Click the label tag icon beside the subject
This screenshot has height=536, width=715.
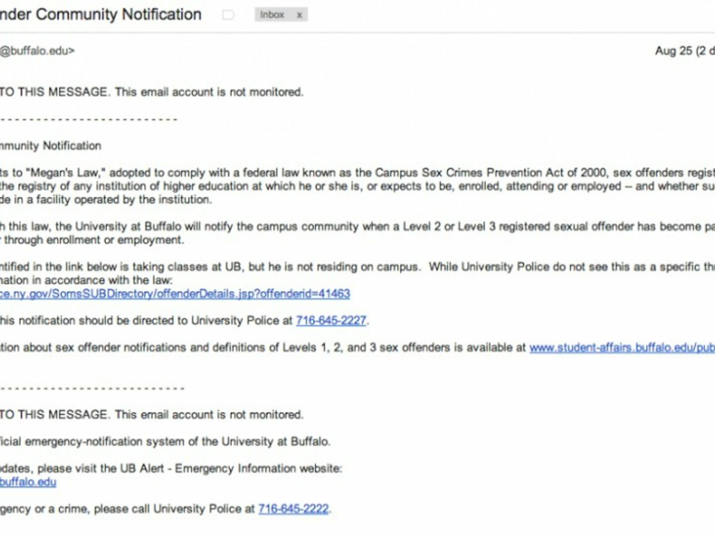tap(228, 15)
